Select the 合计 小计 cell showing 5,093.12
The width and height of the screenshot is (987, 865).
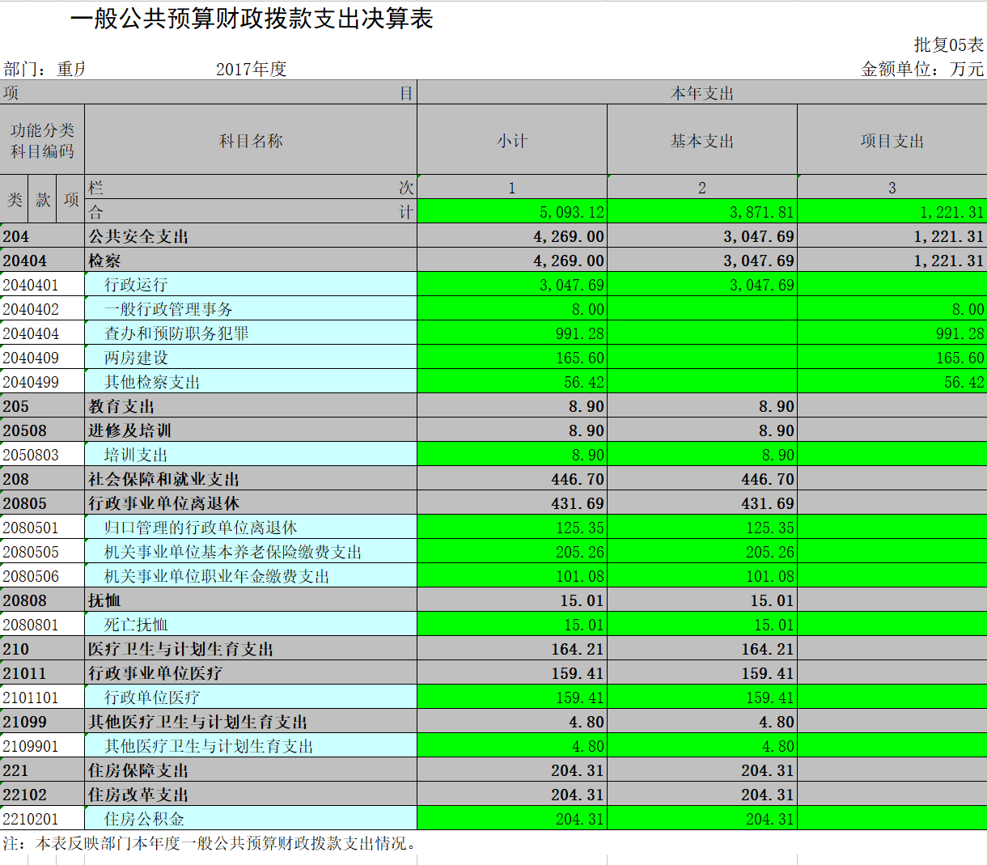(511, 212)
